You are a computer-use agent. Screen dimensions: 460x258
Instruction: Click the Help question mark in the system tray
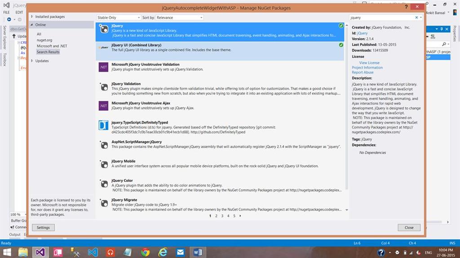click(x=380, y=253)
